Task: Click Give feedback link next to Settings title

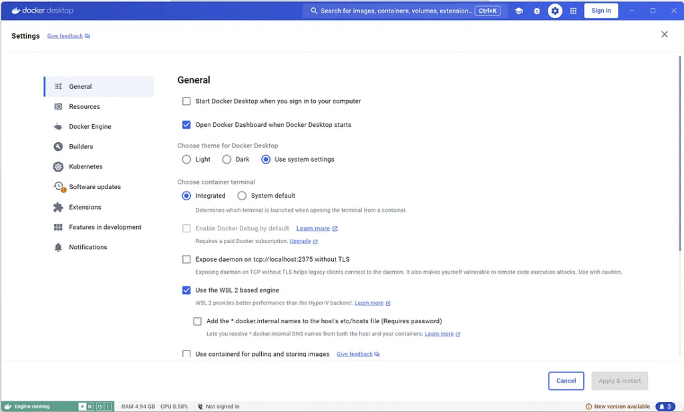Action: pos(65,36)
